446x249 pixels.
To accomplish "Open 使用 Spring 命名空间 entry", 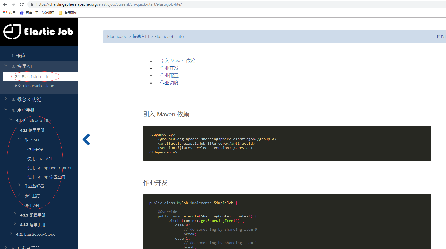I will pos(46,177).
